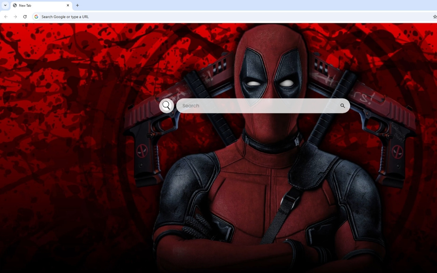
Task: Bookmark this page with star icon
Action: coord(435,17)
